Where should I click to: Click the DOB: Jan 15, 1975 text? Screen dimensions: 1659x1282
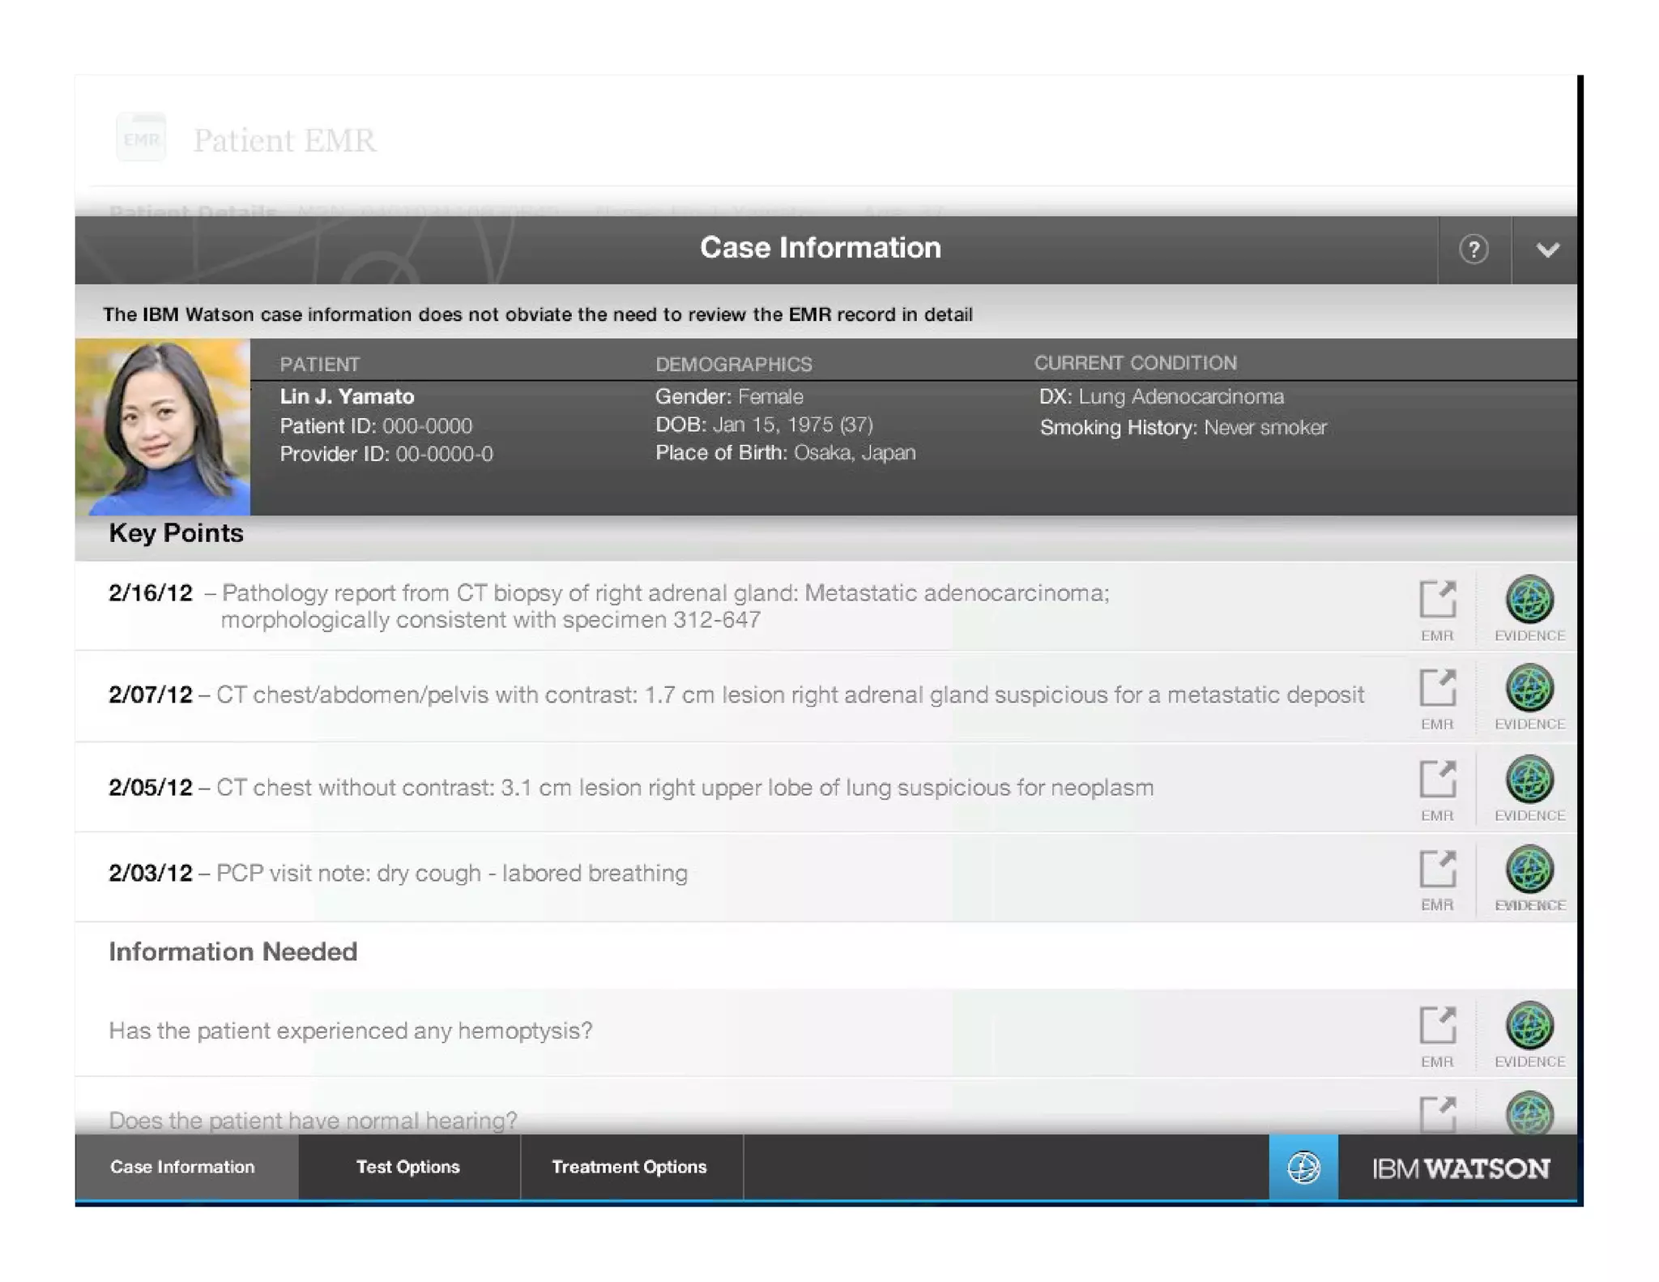764,425
